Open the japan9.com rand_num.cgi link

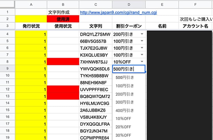pyautogui.click(x=118, y=13)
